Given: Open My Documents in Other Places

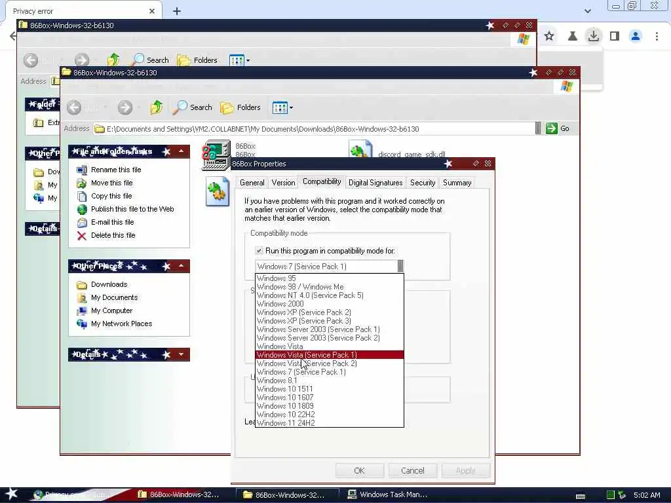Looking at the screenshot, I should click(107, 298).
